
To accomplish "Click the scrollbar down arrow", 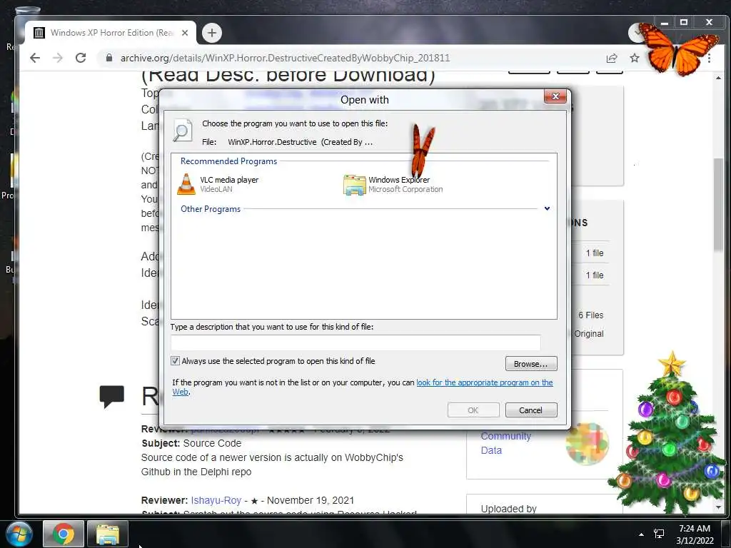I will point(718,507).
